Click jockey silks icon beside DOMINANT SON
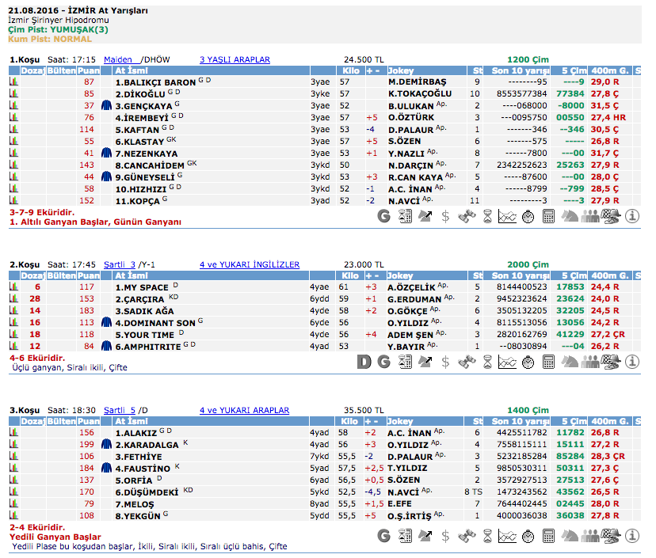Viewport: 656px width, 558px height. [x=108, y=323]
